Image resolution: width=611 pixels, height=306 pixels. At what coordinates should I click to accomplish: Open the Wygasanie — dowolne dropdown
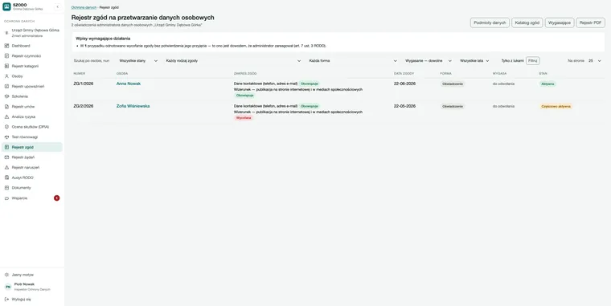[x=429, y=61]
